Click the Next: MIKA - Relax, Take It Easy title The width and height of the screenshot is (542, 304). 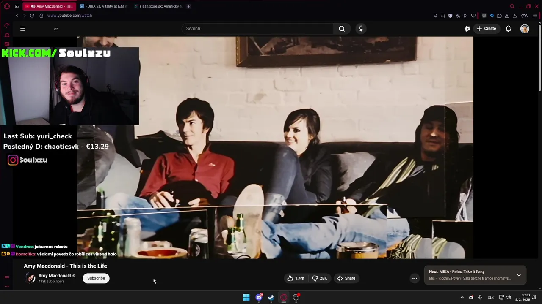pyautogui.click(x=456, y=272)
